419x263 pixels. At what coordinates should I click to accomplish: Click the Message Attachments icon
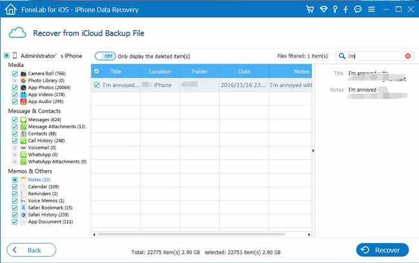[23, 126]
